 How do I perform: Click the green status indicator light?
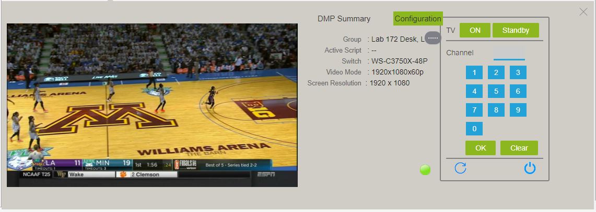click(425, 170)
